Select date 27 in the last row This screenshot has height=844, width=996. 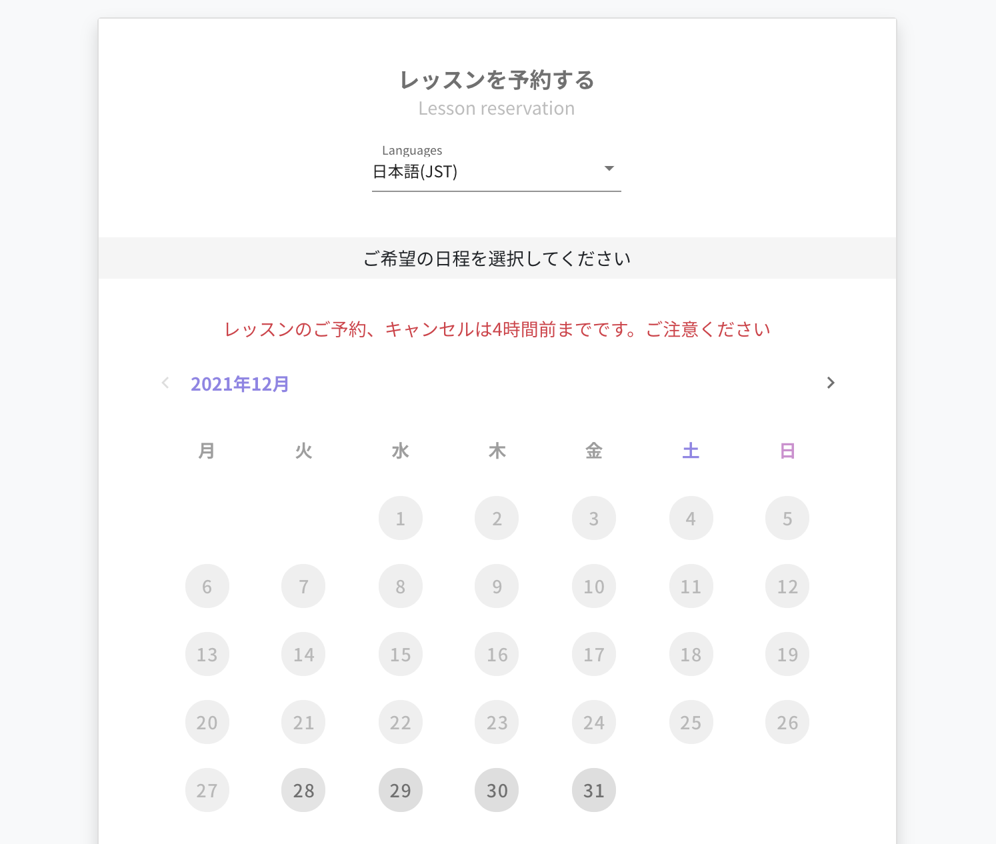point(207,790)
